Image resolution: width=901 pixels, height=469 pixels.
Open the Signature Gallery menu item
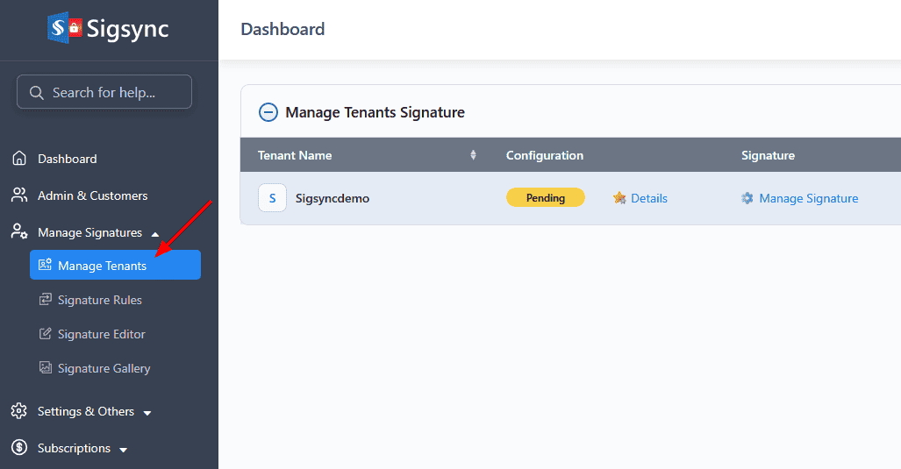coord(104,368)
